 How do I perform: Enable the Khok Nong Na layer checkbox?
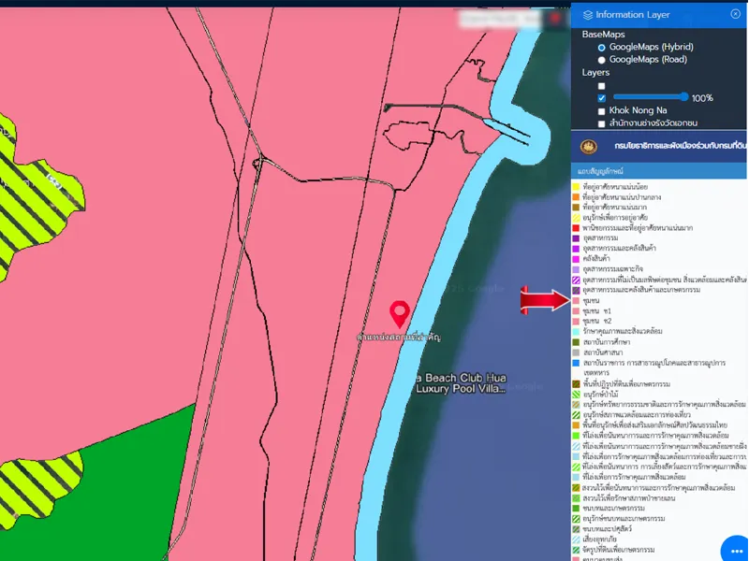[601, 110]
